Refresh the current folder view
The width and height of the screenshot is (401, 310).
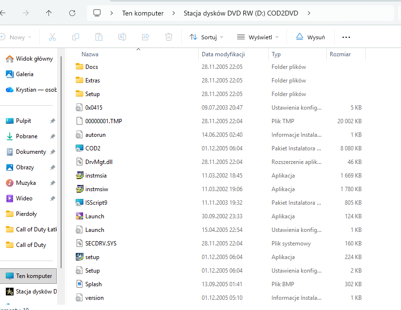point(72,13)
